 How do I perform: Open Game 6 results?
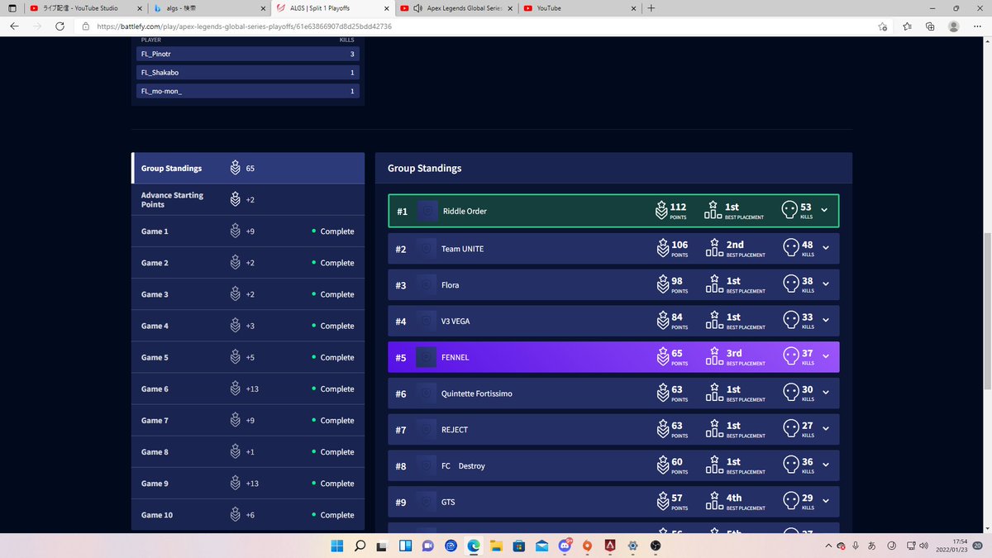(x=248, y=389)
